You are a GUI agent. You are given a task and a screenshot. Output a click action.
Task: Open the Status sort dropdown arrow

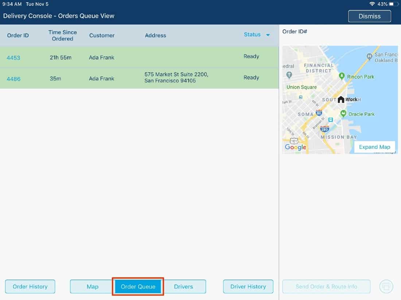[268, 35]
